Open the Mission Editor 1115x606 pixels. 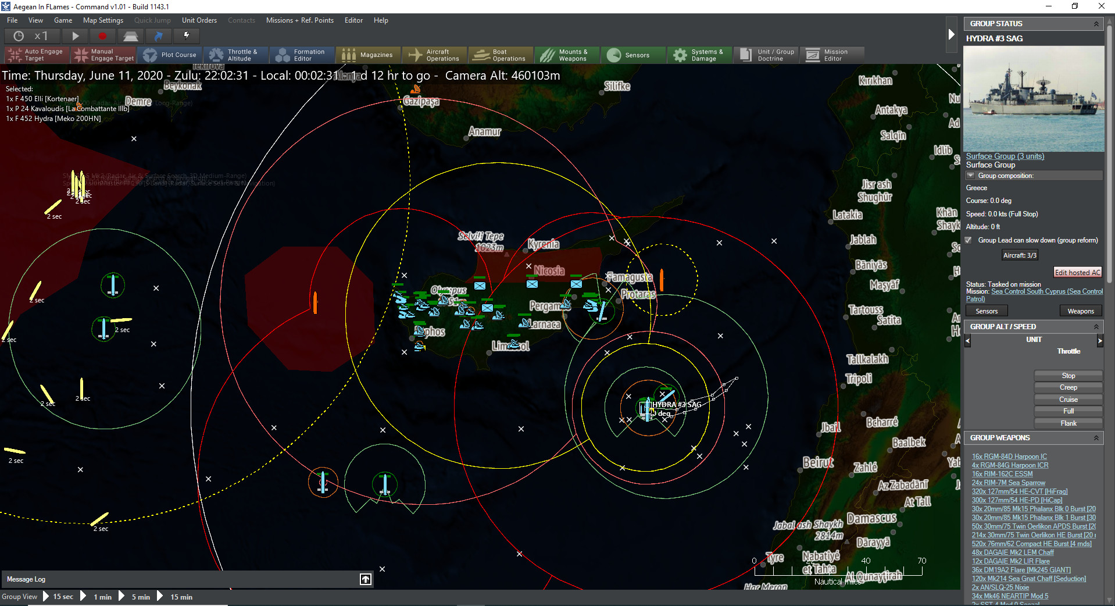tap(832, 55)
